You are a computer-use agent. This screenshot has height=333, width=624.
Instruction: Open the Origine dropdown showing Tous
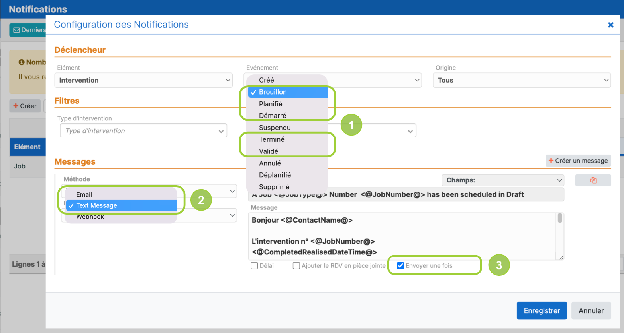coord(522,80)
